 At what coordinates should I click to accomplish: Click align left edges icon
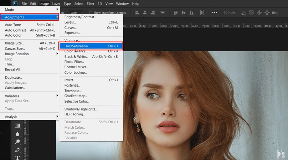[x=137, y=13]
